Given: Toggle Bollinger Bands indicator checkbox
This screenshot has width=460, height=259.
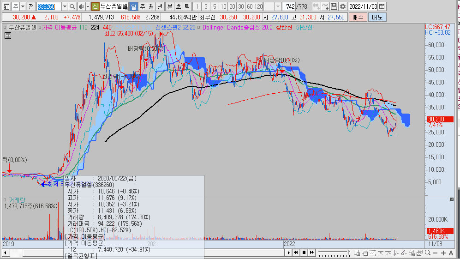Looking at the screenshot, I should pyautogui.click(x=198, y=27).
